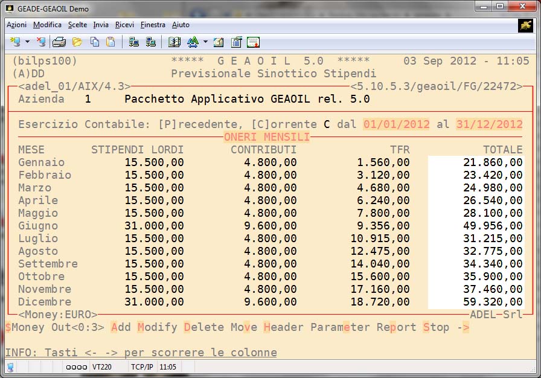Image resolution: width=541 pixels, height=378 pixels.
Task: Click the font size icon
Action: pyautogui.click(x=193, y=42)
